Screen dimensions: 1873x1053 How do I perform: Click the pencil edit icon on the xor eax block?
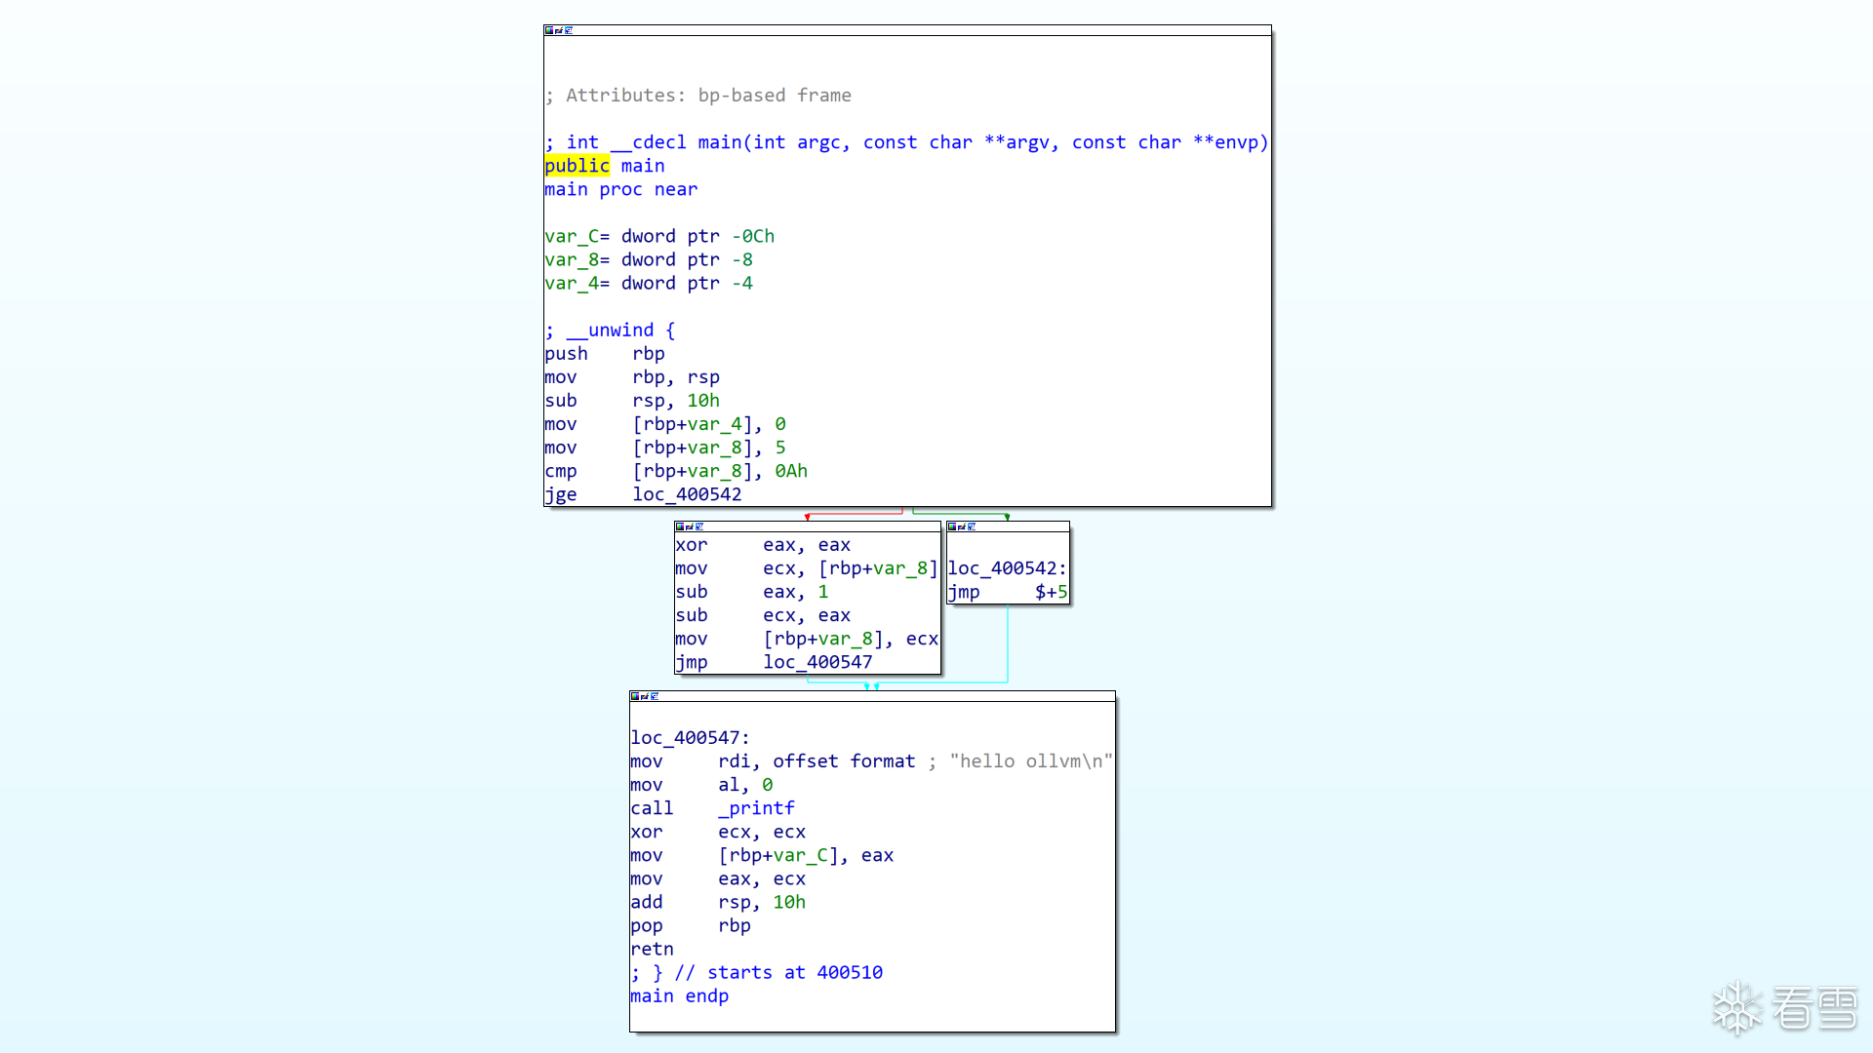point(690,526)
